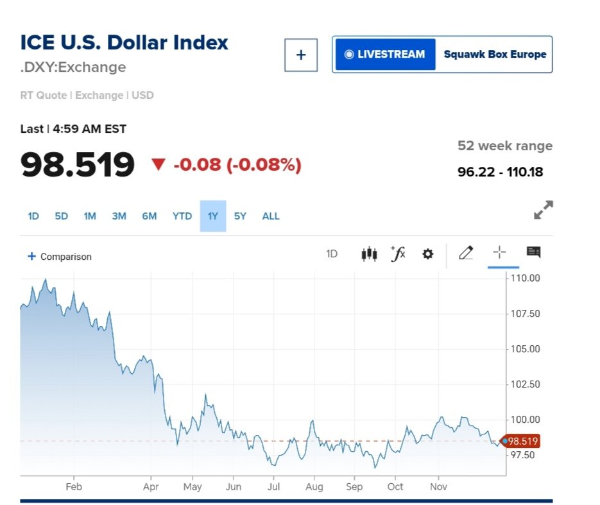Open chart settings gear
Viewport: 600px width, 505px height.
coord(427,254)
